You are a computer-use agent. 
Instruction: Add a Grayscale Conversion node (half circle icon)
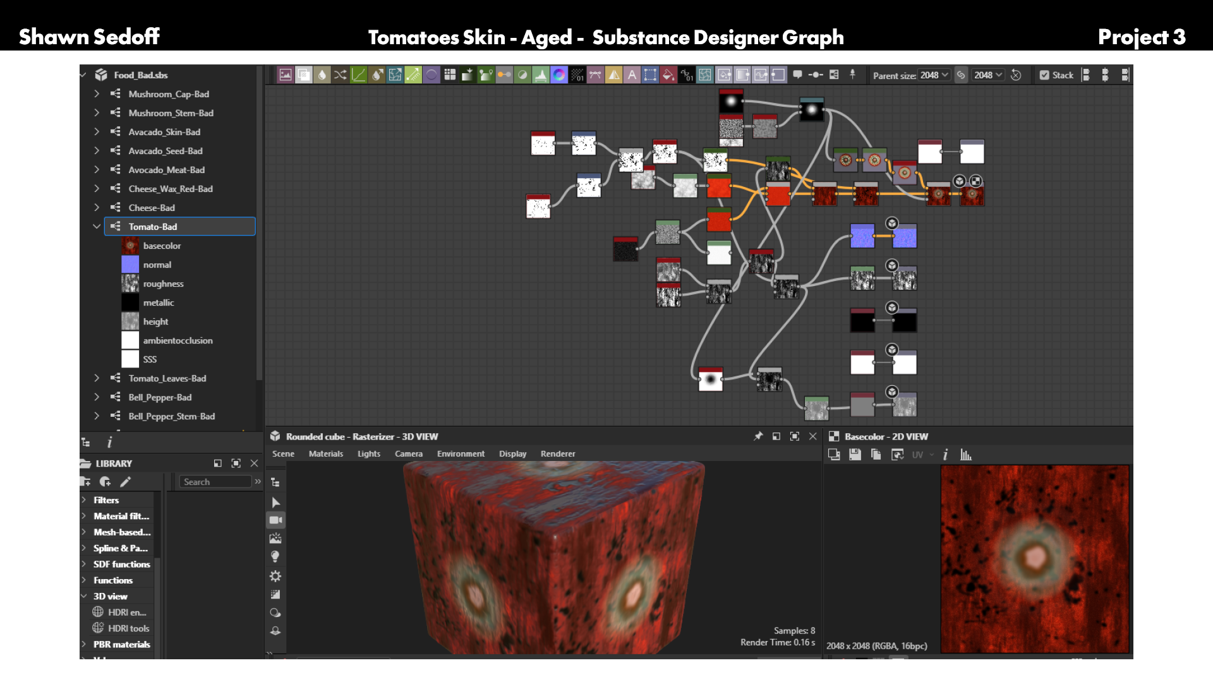tap(522, 75)
